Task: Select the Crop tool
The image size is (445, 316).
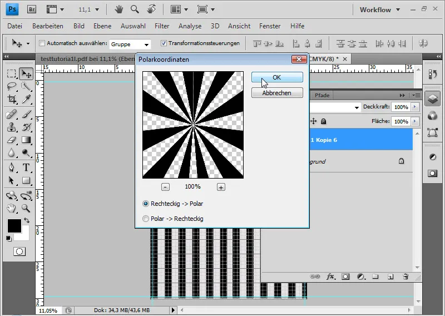Action: point(11,99)
